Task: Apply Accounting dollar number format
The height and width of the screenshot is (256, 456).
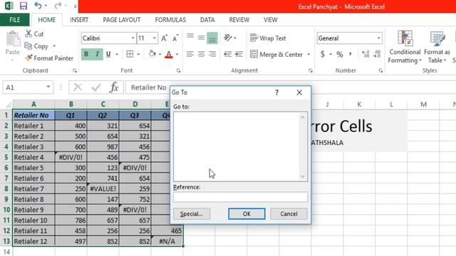Action: pos(323,54)
